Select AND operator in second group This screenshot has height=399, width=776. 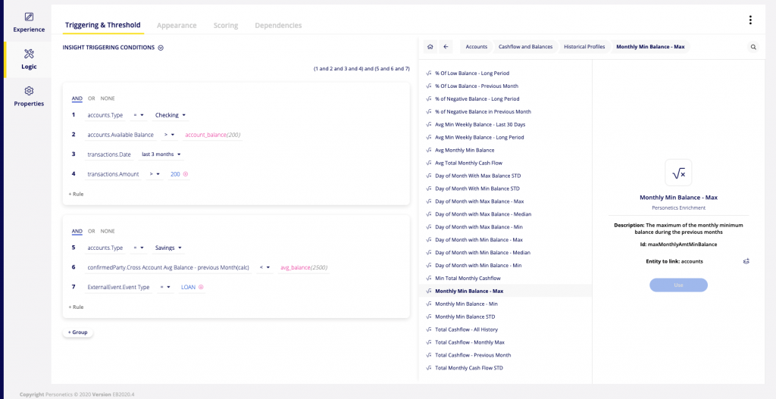[x=77, y=231]
